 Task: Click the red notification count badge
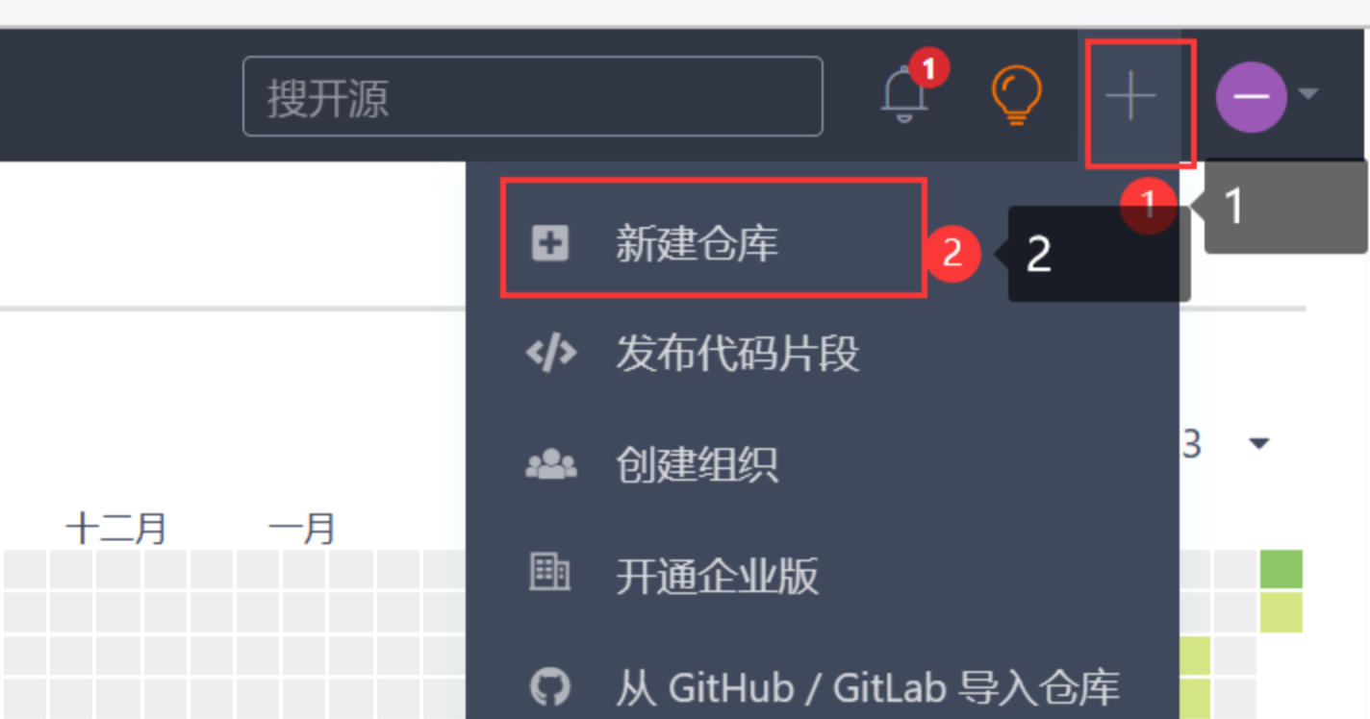(x=929, y=68)
